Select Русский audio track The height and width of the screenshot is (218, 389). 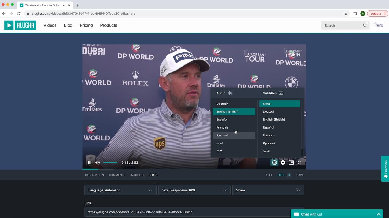click(x=234, y=135)
